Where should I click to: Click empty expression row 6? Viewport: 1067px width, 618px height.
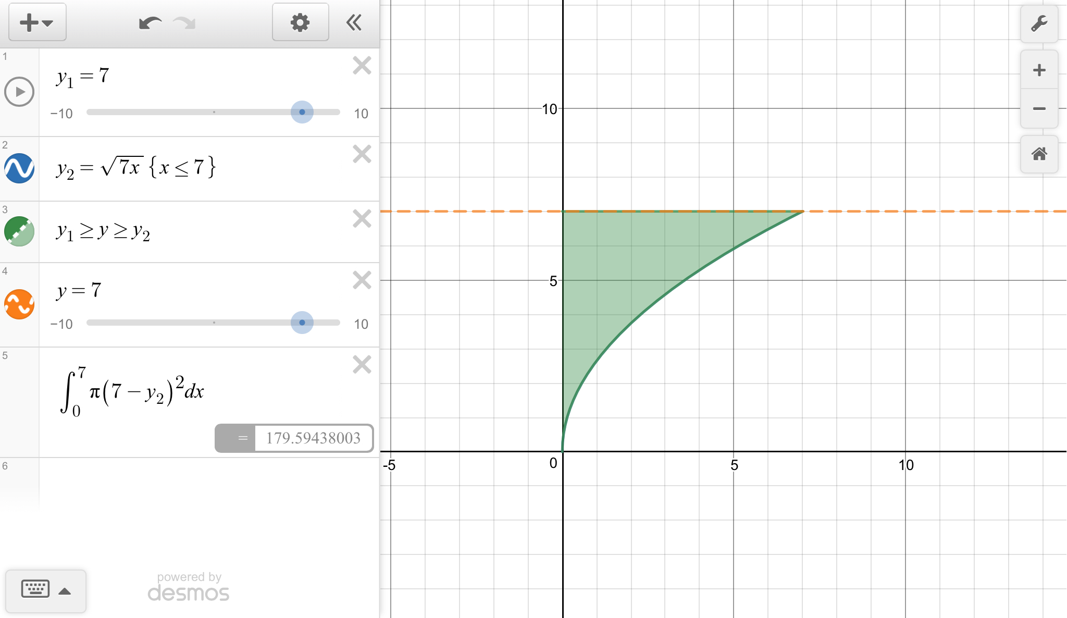[208, 482]
